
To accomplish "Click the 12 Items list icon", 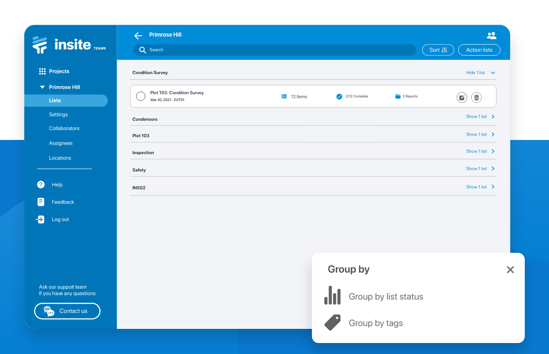I will coord(284,97).
